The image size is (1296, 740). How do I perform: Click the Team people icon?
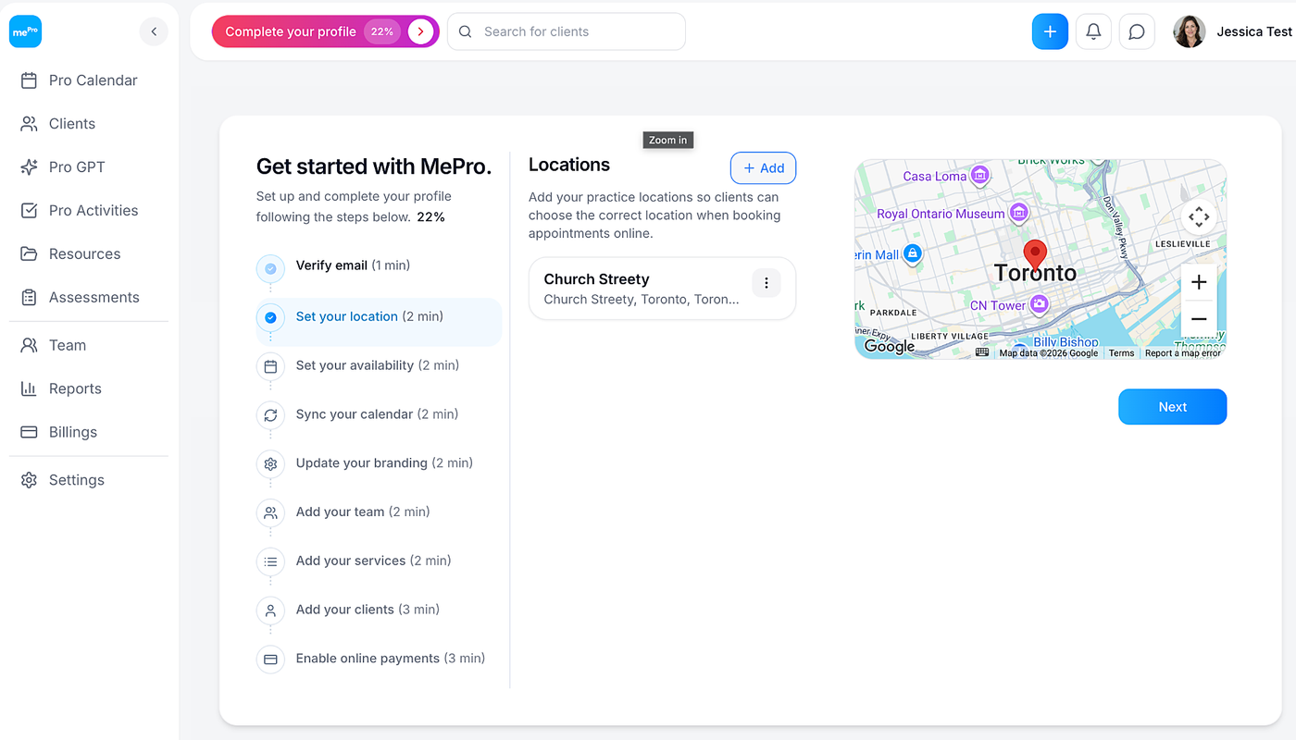(x=29, y=345)
